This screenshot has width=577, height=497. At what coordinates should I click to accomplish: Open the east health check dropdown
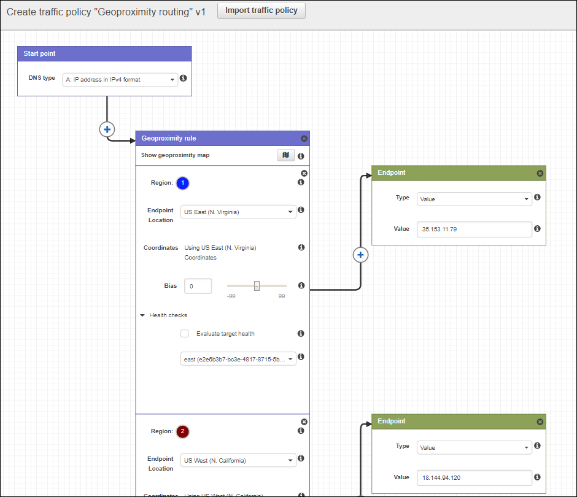(x=238, y=359)
